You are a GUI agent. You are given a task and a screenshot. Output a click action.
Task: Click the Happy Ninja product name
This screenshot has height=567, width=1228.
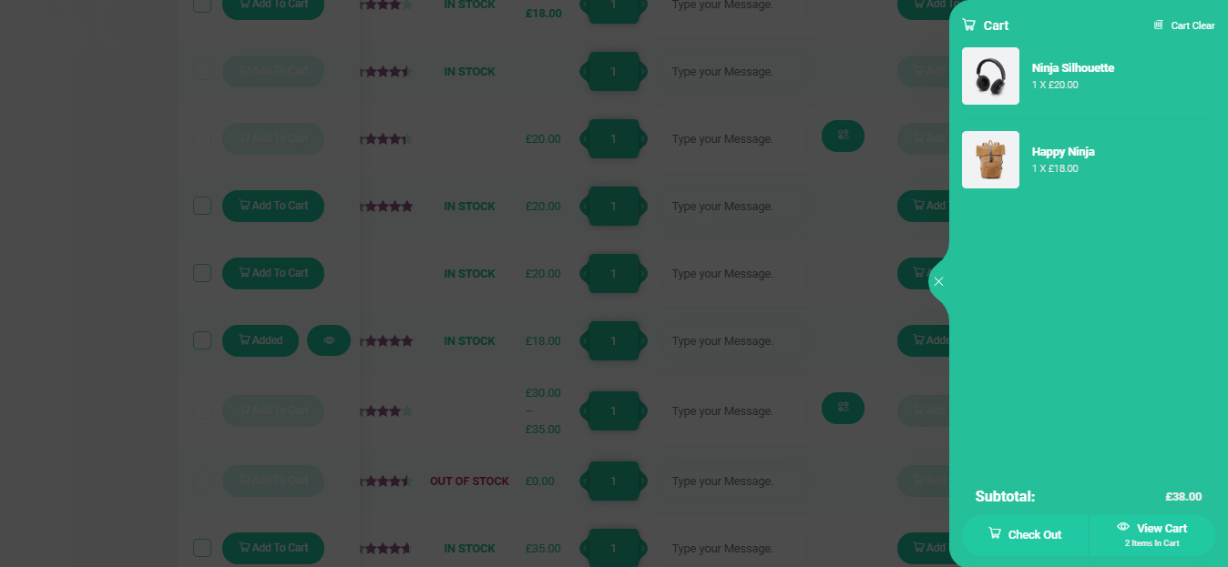(1063, 152)
